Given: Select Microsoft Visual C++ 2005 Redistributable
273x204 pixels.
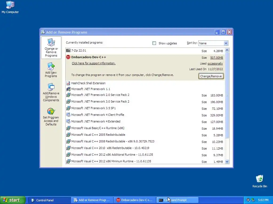Looking at the screenshot, I should [145, 135].
